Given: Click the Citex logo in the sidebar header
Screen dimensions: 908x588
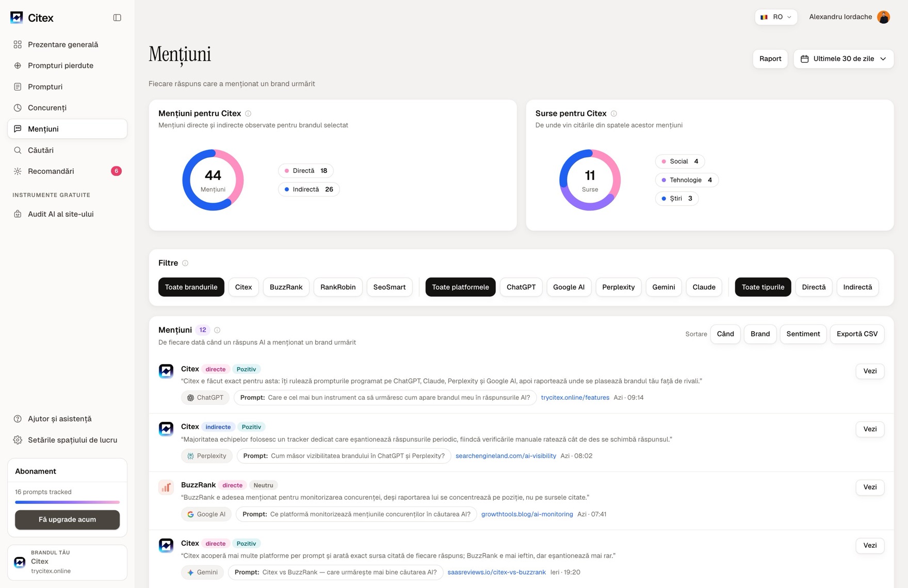Looking at the screenshot, I should click(17, 18).
